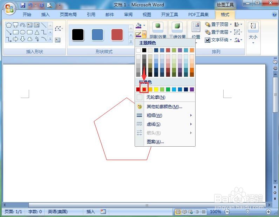Choose 图案(A)... from the menu

click(165, 142)
